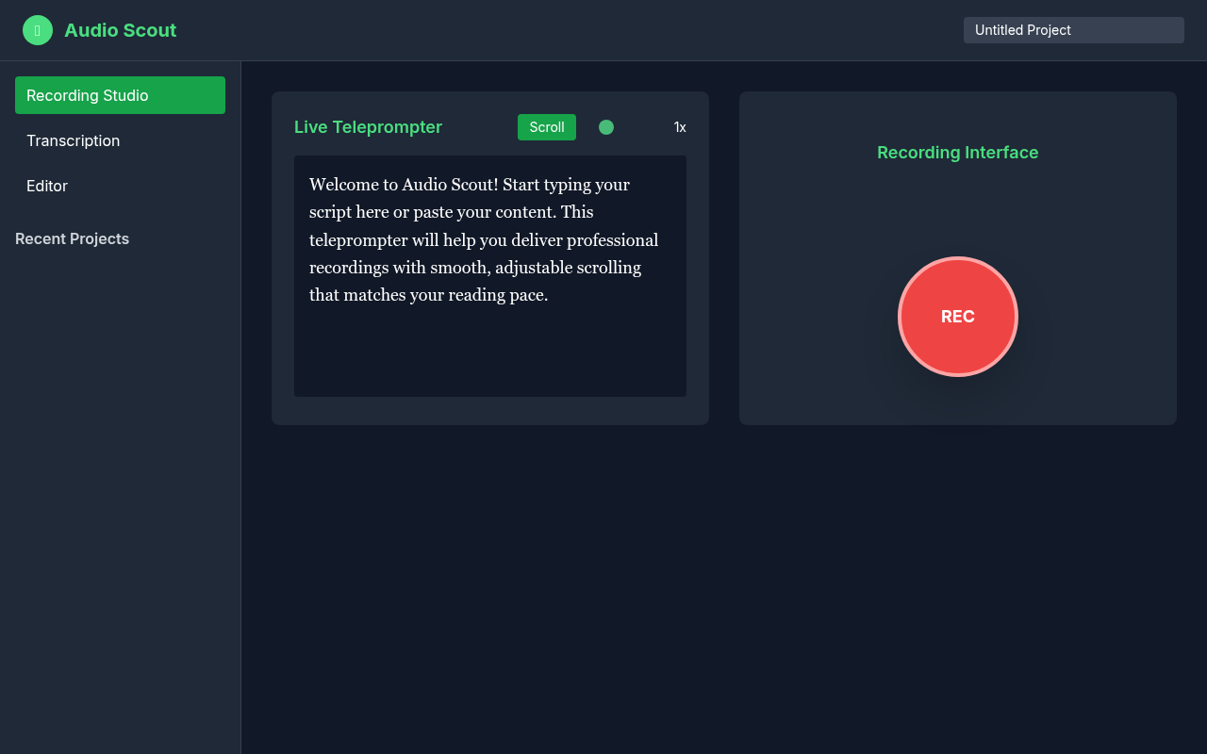The width and height of the screenshot is (1207, 754).
Task: Click the Audio Scout microphone logo icon
Action: pos(38,29)
